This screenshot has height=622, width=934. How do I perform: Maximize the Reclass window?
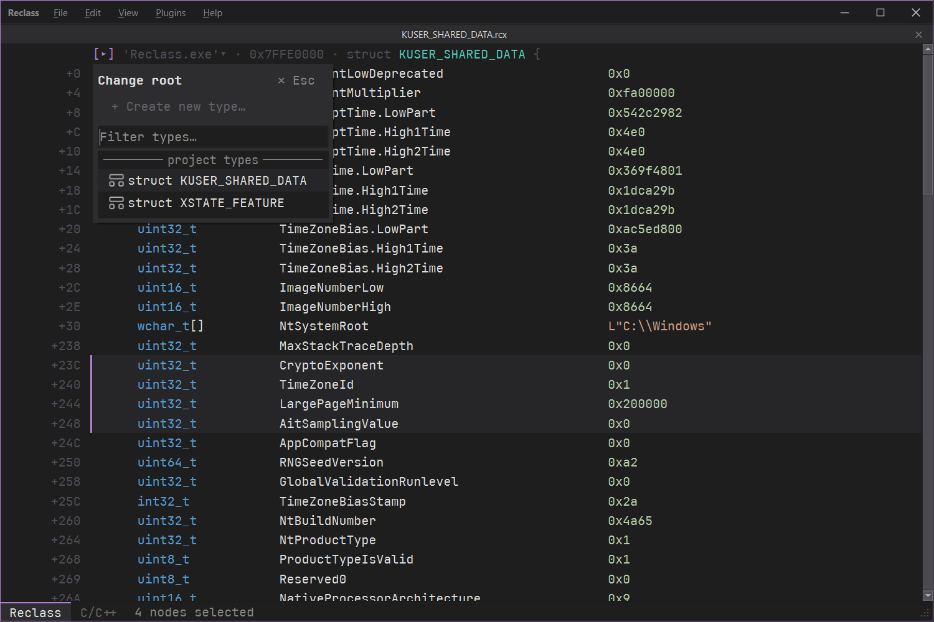click(880, 12)
